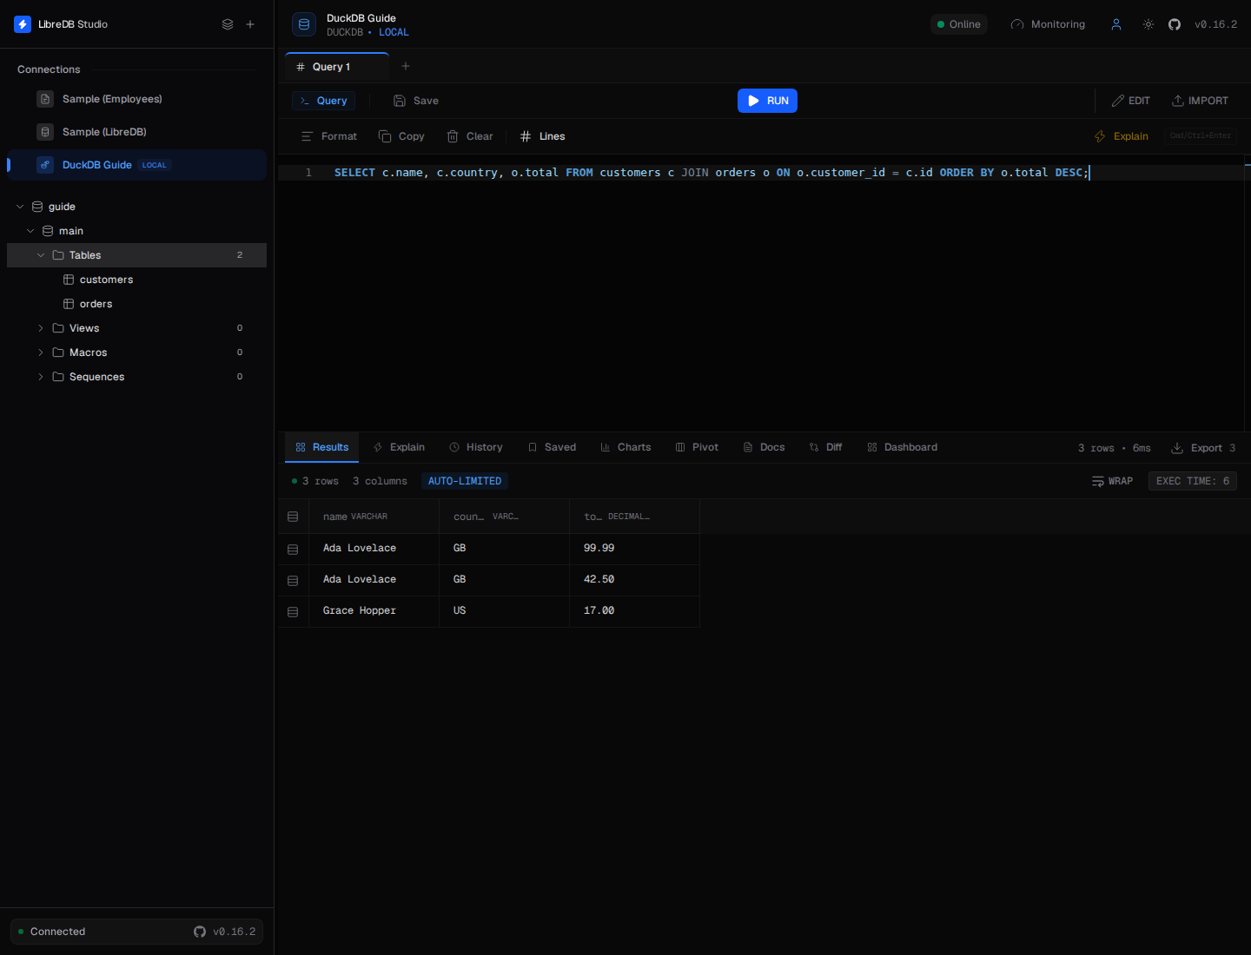This screenshot has height=955, width=1251.
Task: Collapse the guide database node
Action: tap(20, 207)
